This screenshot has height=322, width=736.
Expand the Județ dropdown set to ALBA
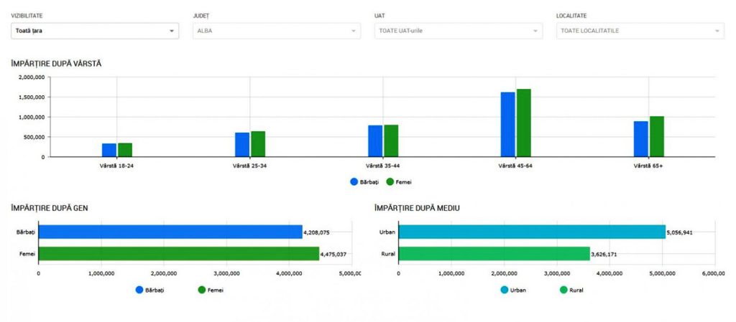pos(277,31)
